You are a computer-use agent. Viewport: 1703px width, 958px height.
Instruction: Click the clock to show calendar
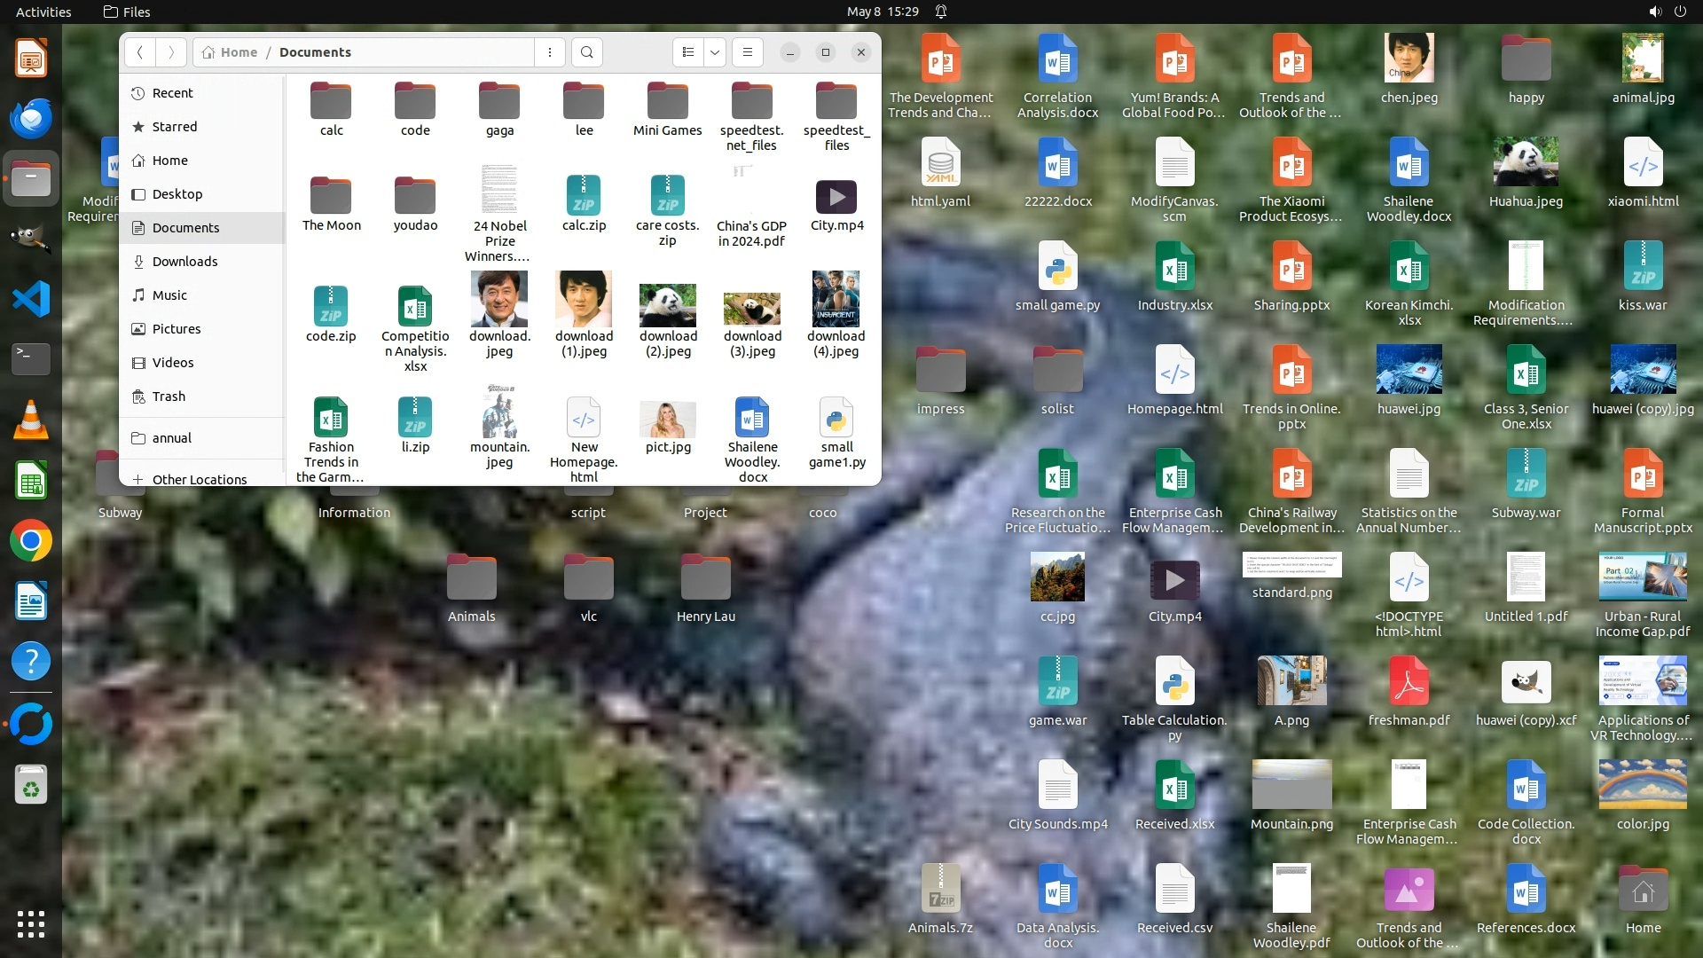pyautogui.click(x=882, y=12)
